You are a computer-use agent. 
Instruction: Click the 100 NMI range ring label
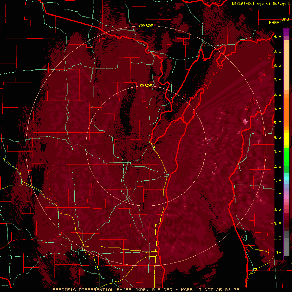pos(146,26)
